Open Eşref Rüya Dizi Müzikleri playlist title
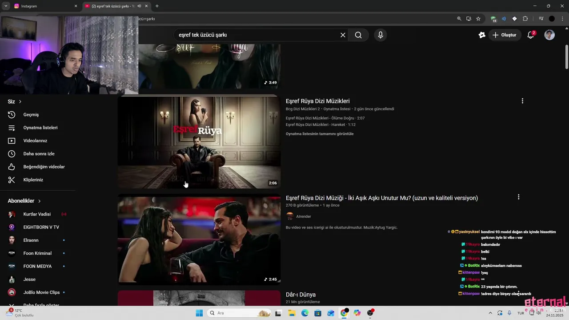The height and width of the screenshot is (320, 569). click(317, 101)
